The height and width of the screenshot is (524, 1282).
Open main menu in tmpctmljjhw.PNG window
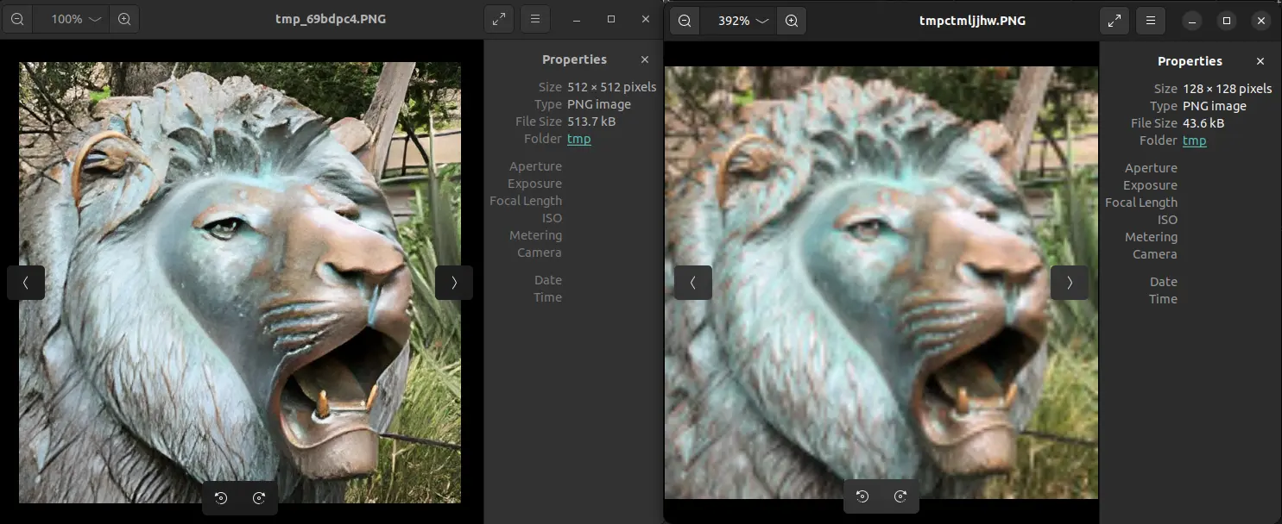coord(1150,21)
